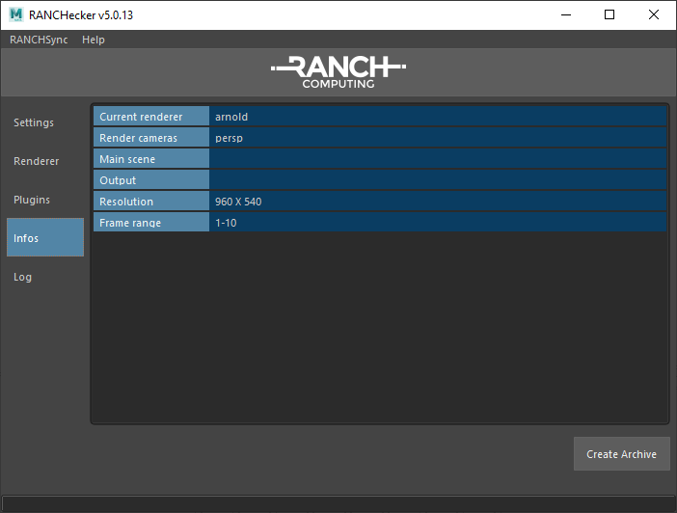Open the Plugins tab

[45, 200]
